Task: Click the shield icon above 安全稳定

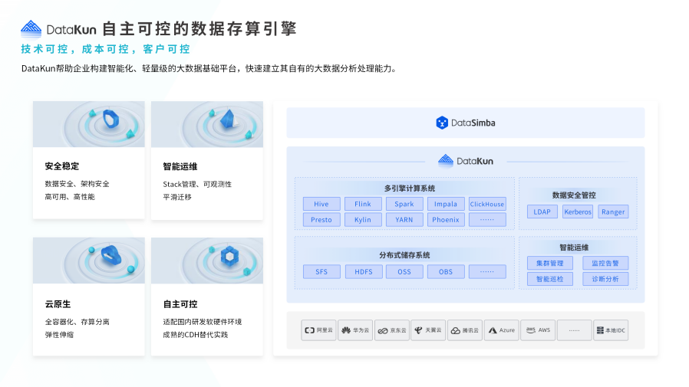Action: coord(111,119)
